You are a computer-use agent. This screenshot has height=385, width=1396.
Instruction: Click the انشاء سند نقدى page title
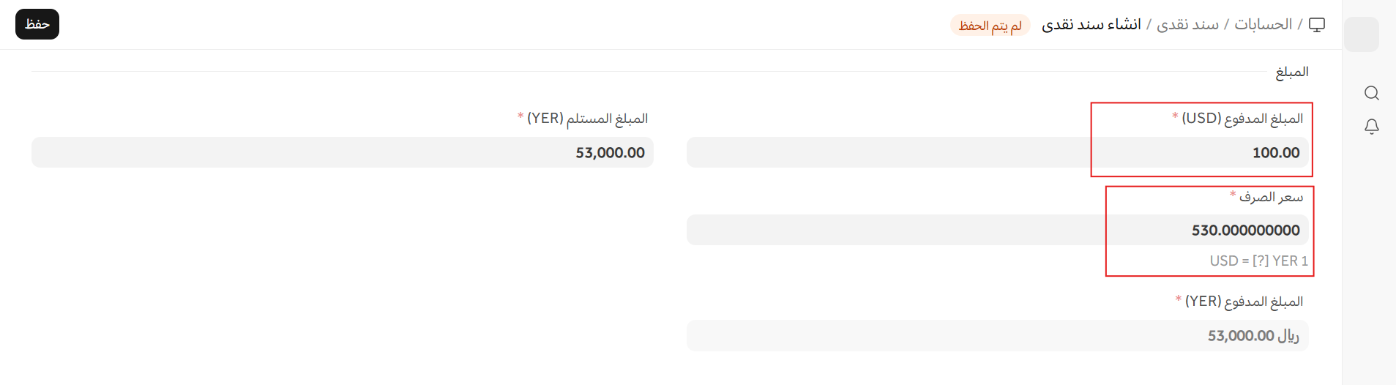pyautogui.click(x=1091, y=25)
